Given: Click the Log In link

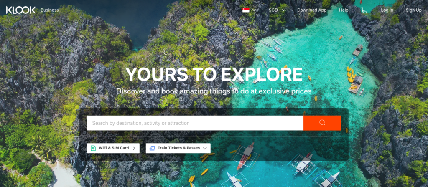Looking at the screenshot, I should 387,10.
